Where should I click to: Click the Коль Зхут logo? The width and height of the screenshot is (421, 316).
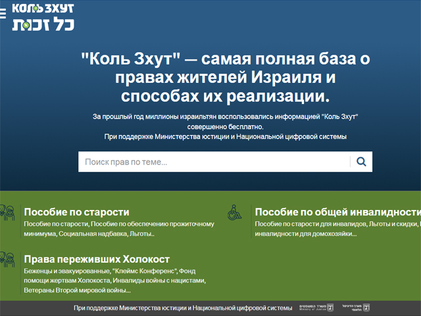[x=43, y=17]
